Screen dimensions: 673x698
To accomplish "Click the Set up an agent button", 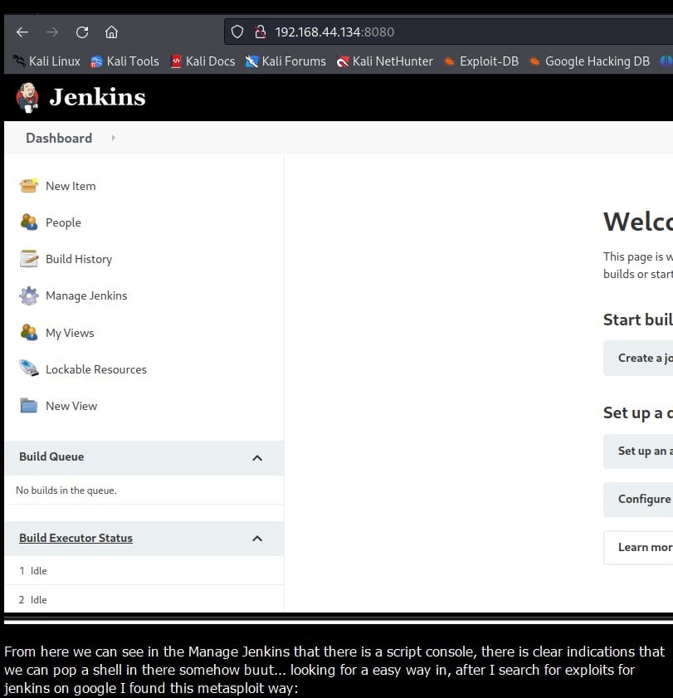I will click(638, 451).
